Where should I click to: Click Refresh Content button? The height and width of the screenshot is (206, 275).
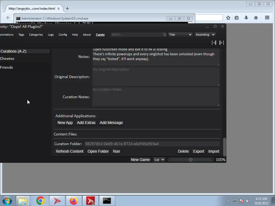click(70, 151)
